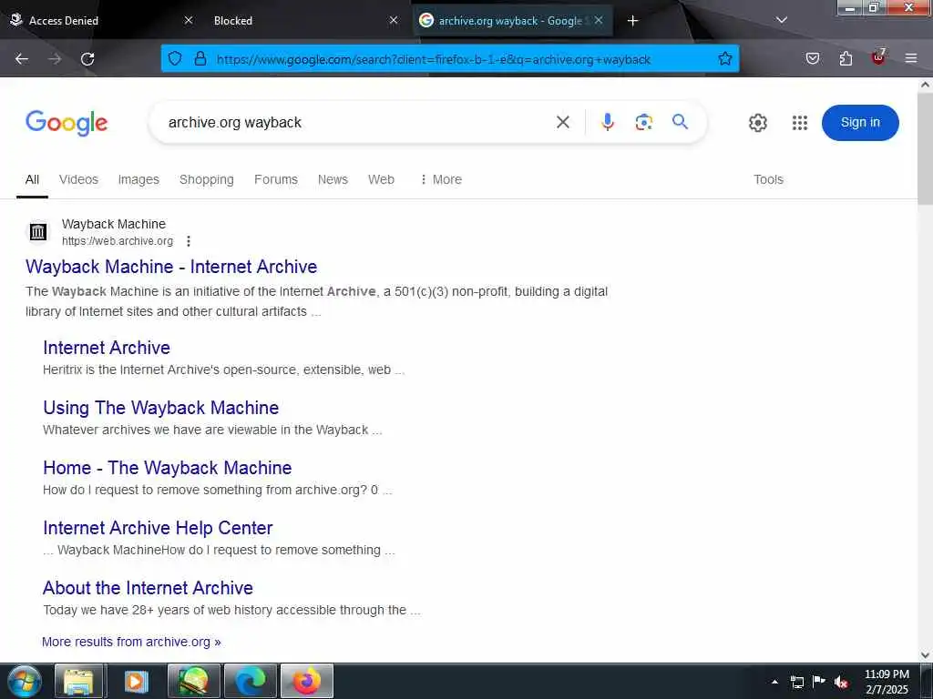933x699 pixels.
Task: Select the Videos search filter
Action: point(78,179)
